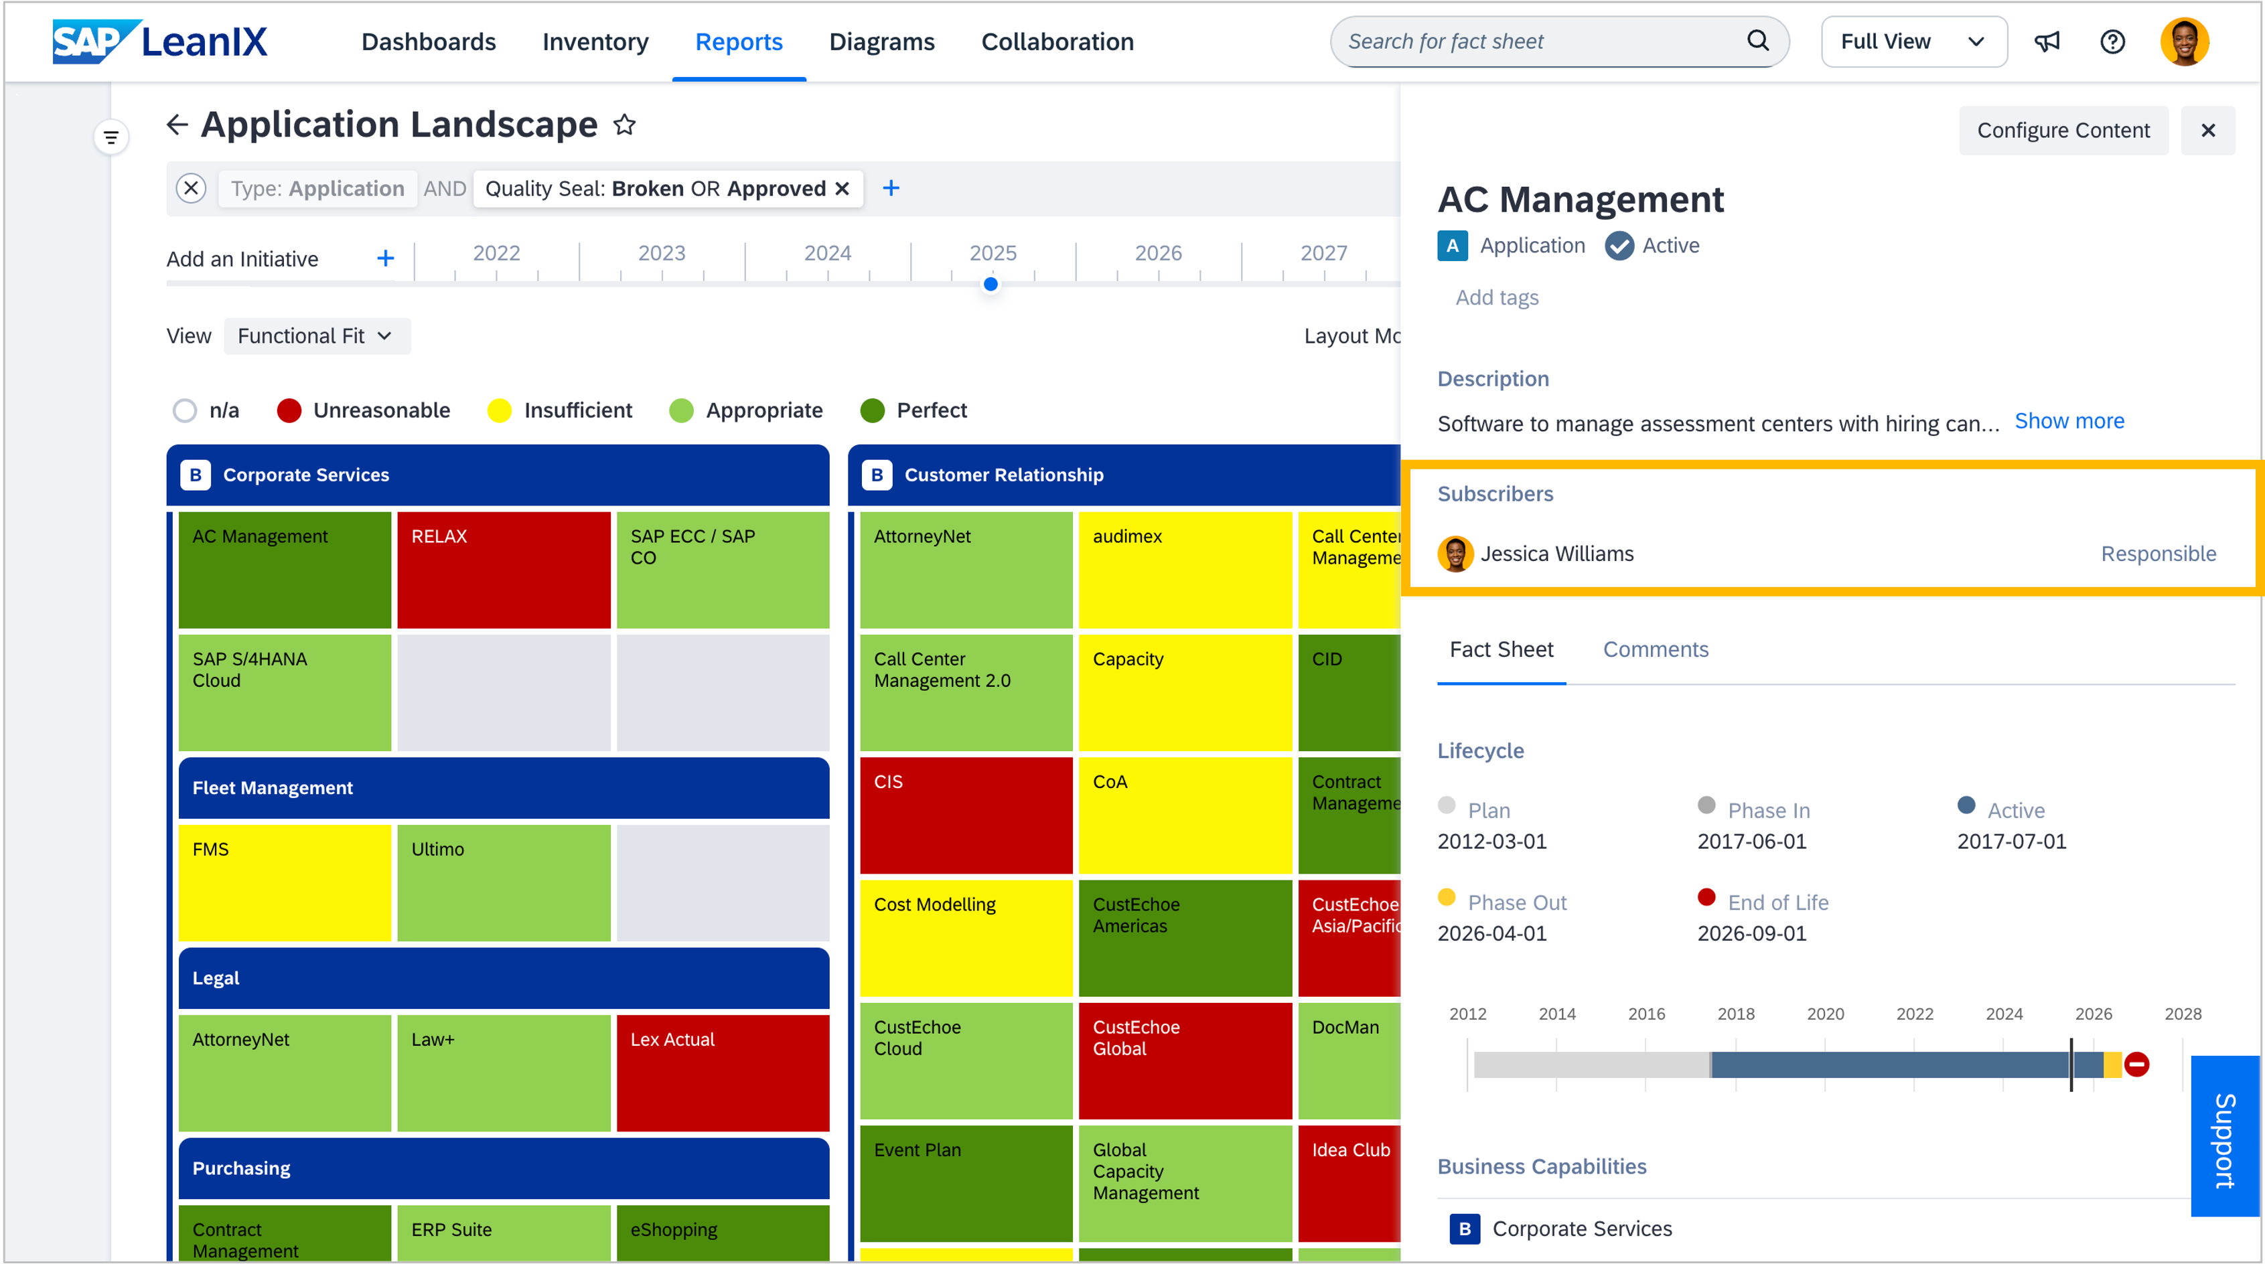Click the Configure Content button
This screenshot has width=2265, height=1264.
tap(2063, 130)
